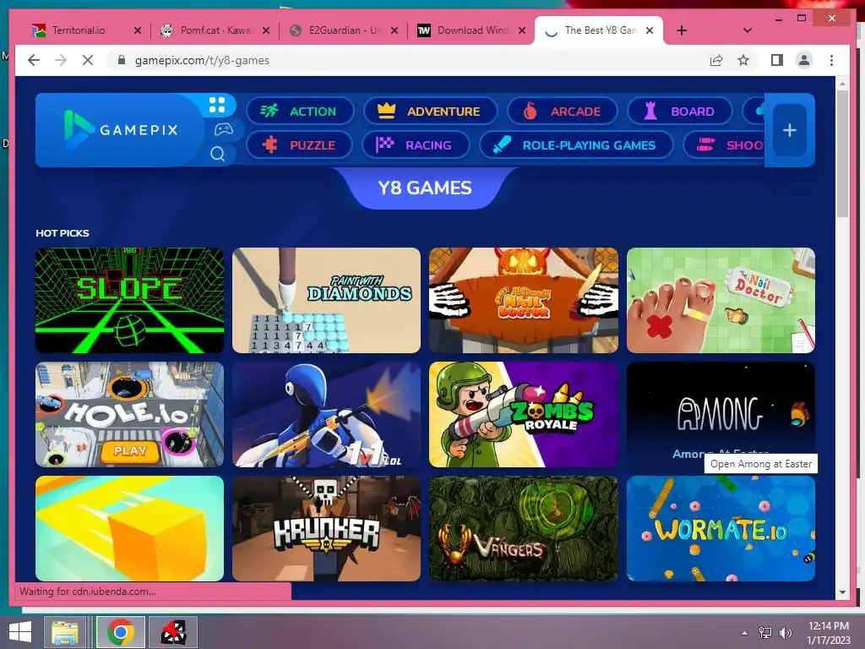The width and height of the screenshot is (865, 649).
Task: Go back to the previous page
Action: (34, 60)
